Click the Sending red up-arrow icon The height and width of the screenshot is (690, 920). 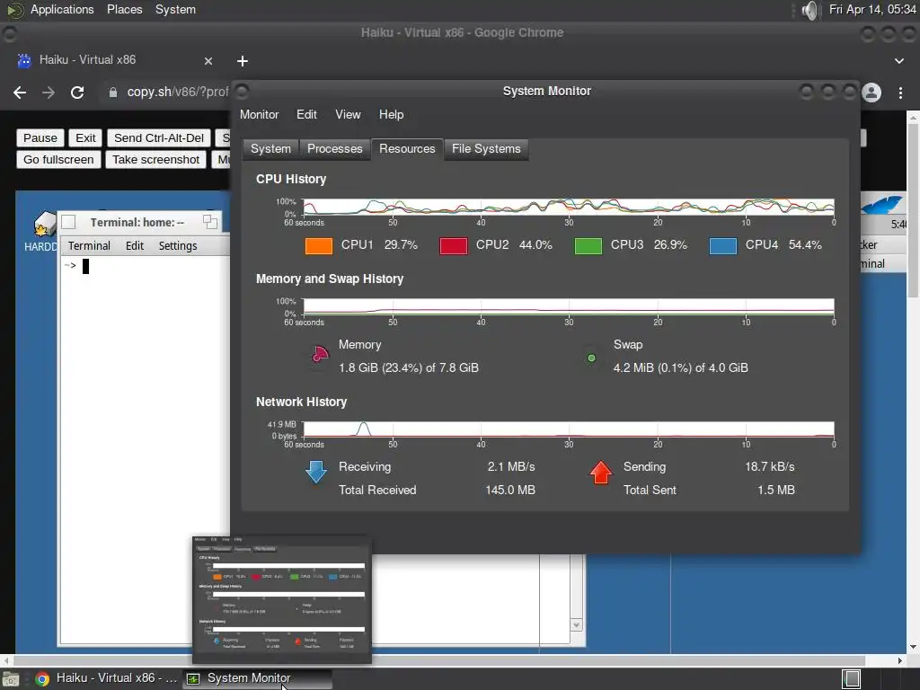(x=601, y=473)
